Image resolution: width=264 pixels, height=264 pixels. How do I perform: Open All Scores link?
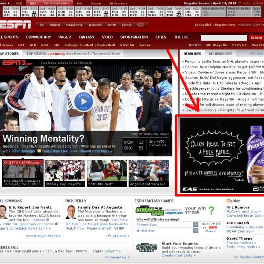[x=118, y=4]
